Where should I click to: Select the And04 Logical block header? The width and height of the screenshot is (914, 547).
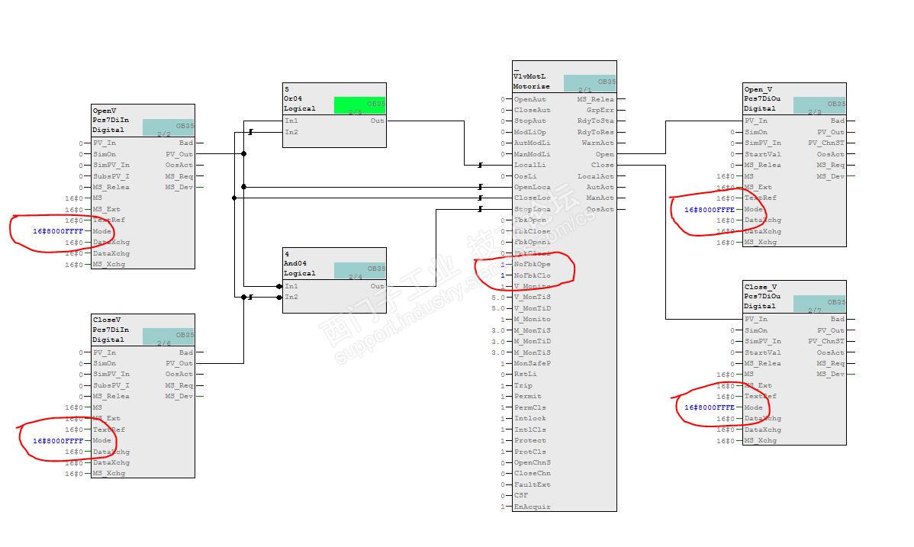335,264
